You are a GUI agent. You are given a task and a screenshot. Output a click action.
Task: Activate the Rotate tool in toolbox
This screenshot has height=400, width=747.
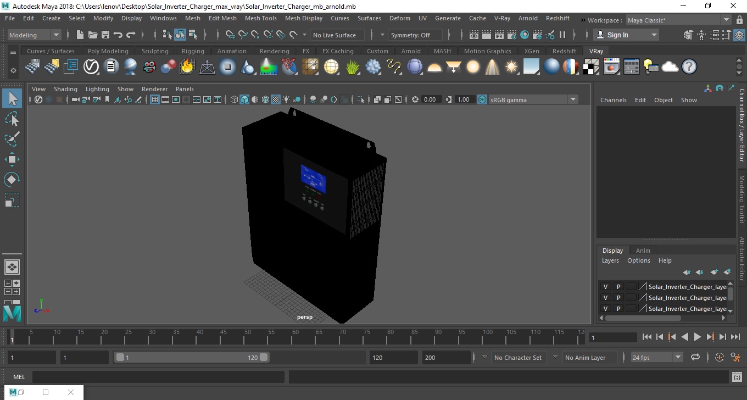pyautogui.click(x=12, y=180)
